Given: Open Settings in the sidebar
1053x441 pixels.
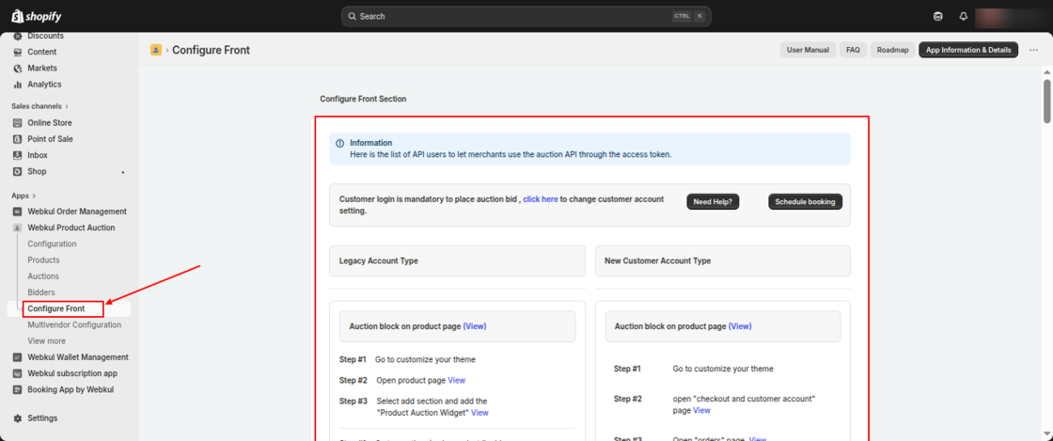Looking at the screenshot, I should (42, 418).
